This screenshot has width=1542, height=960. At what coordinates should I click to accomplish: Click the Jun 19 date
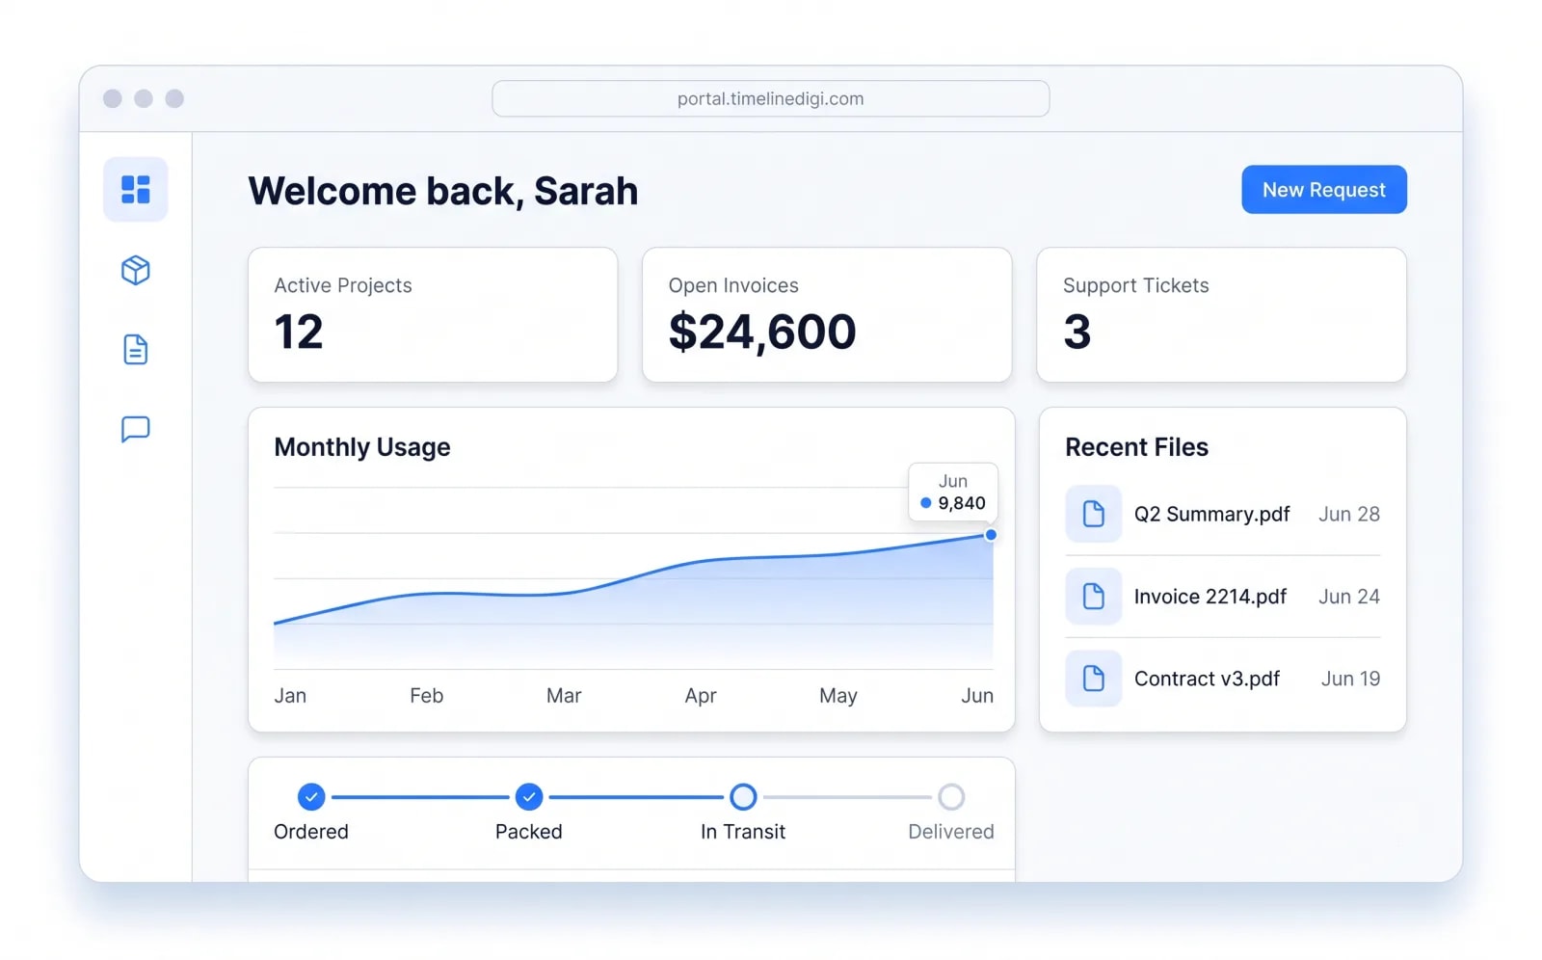point(1350,679)
